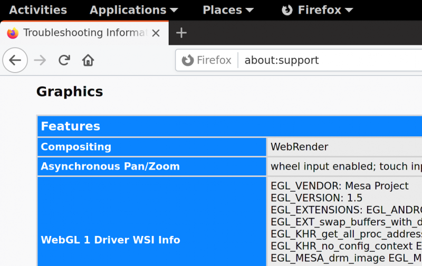
Task: Open a new tab with plus button
Action: [x=181, y=33]
